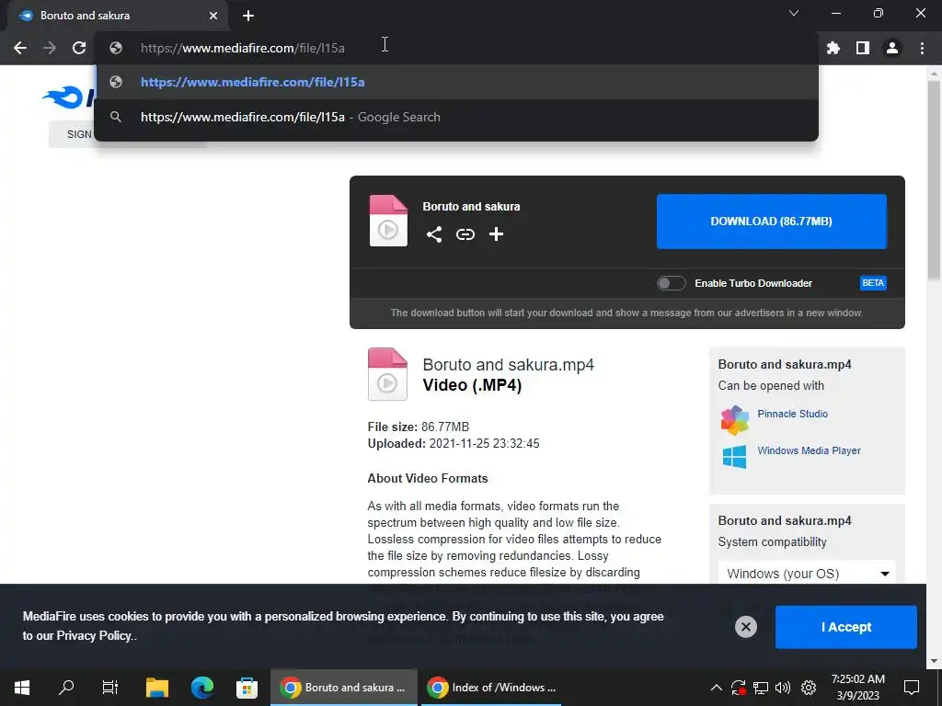The image size is (942, 706).
Task: Switch to Boruto and sakura taskbar window
Action: (344, 688)
